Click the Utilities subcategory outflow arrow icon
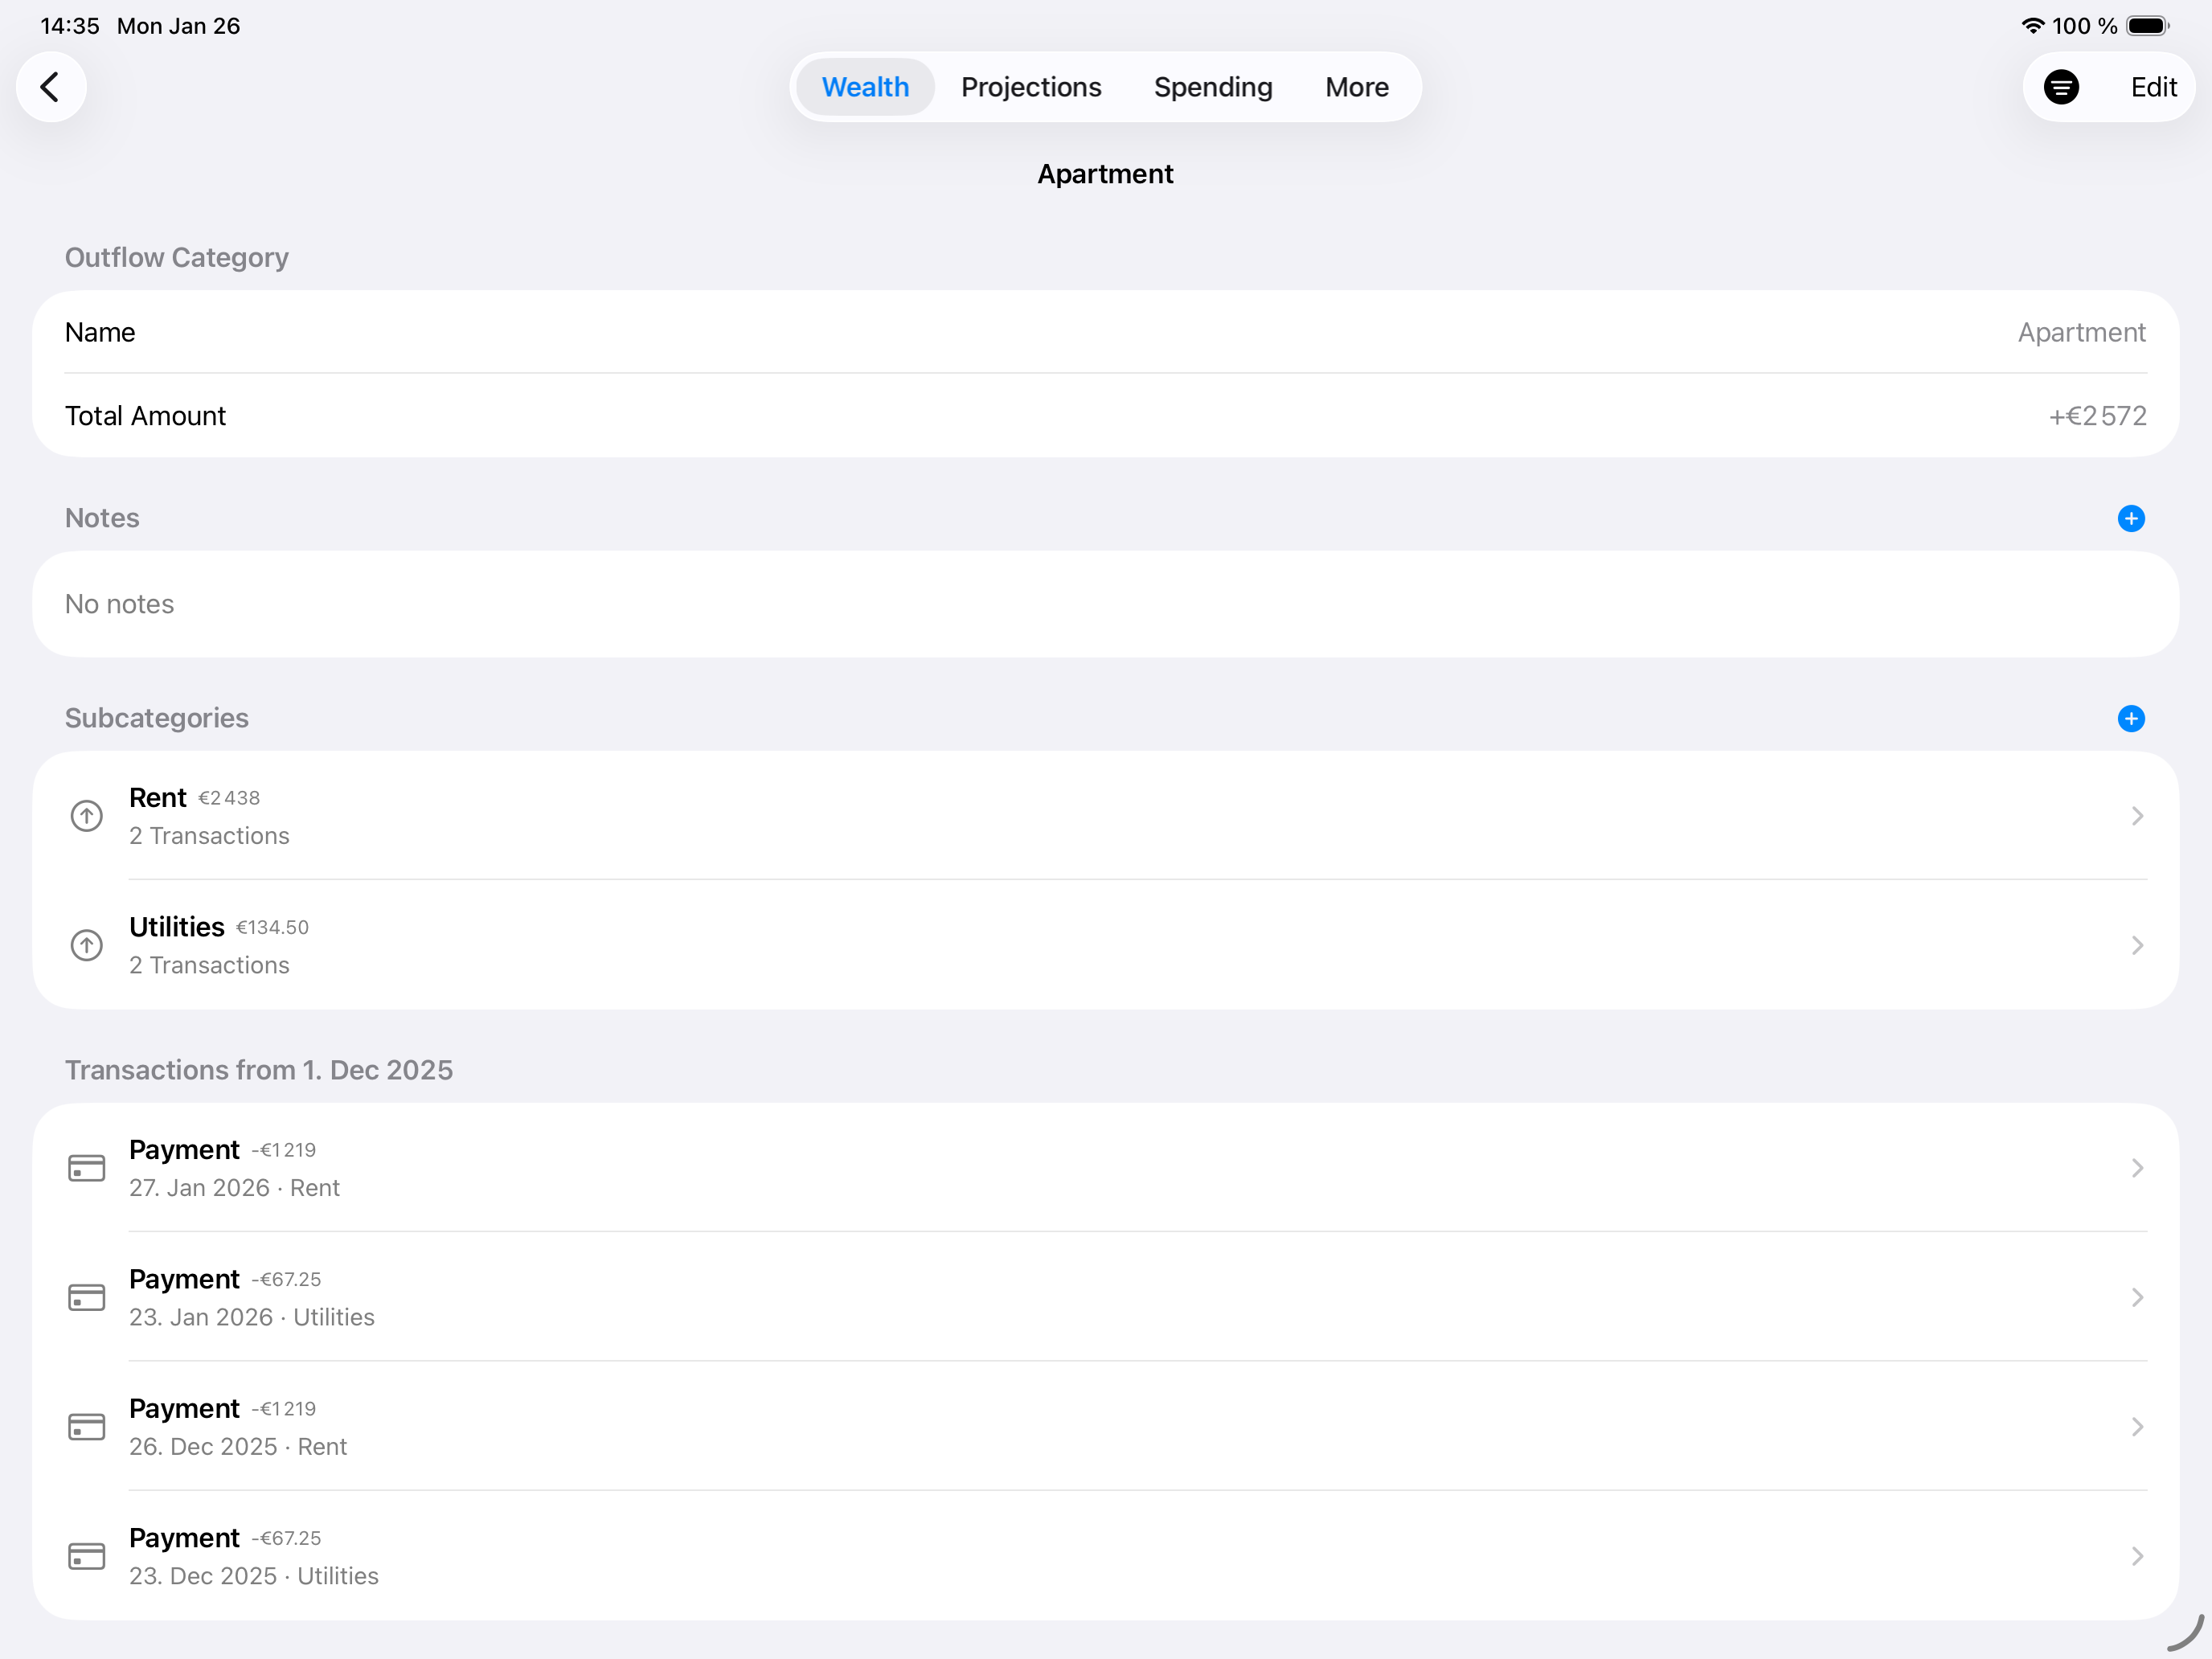 pyautogui.click(x=87, y=945)
